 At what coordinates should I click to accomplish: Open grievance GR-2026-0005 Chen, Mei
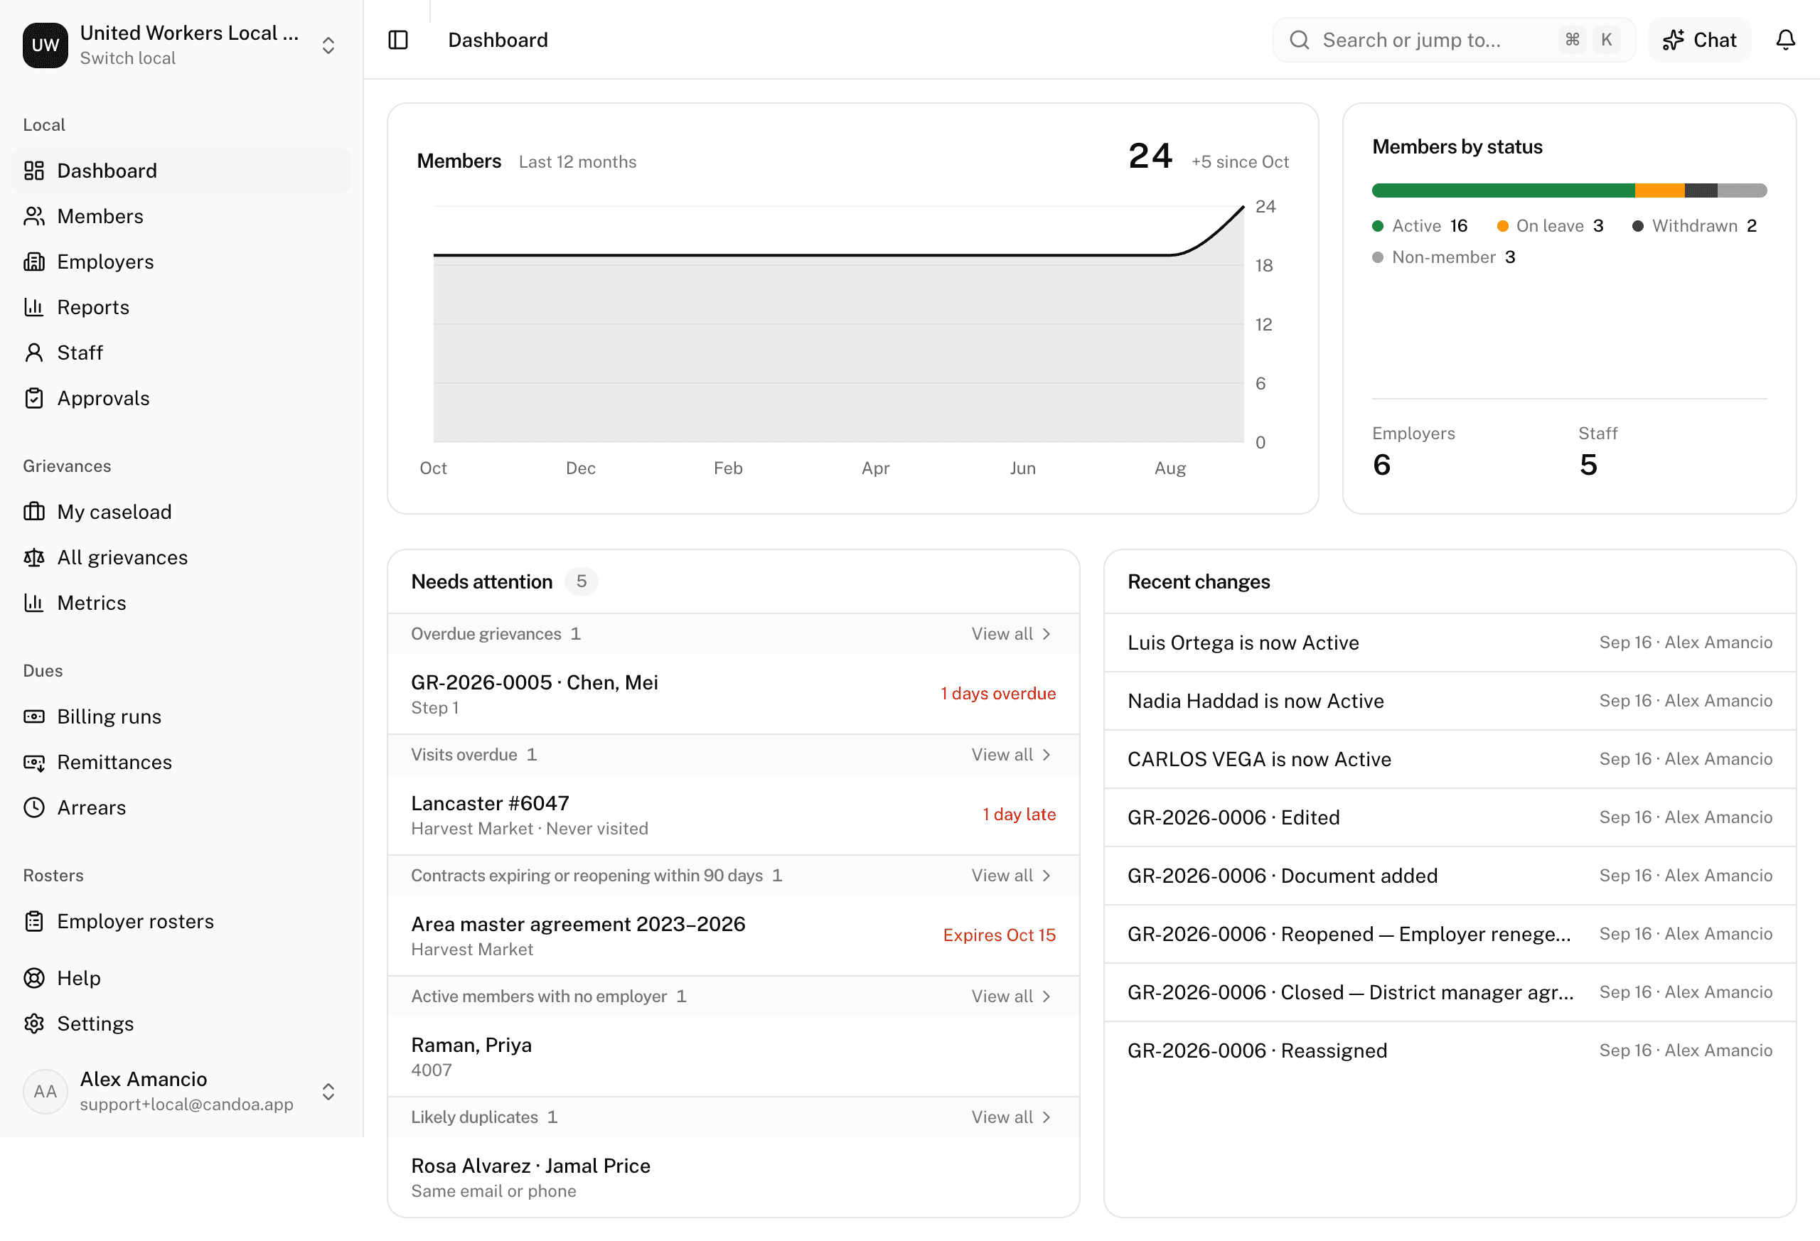(733, 694)
